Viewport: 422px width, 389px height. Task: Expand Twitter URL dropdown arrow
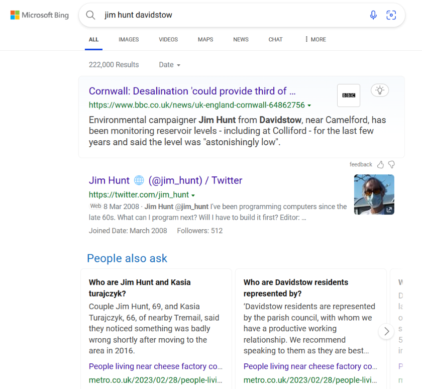click(193, 195)
